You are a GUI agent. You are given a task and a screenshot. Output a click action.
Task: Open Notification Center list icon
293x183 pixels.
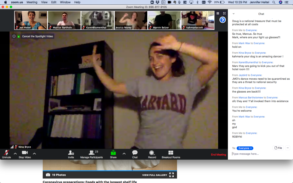coord(286,2)
